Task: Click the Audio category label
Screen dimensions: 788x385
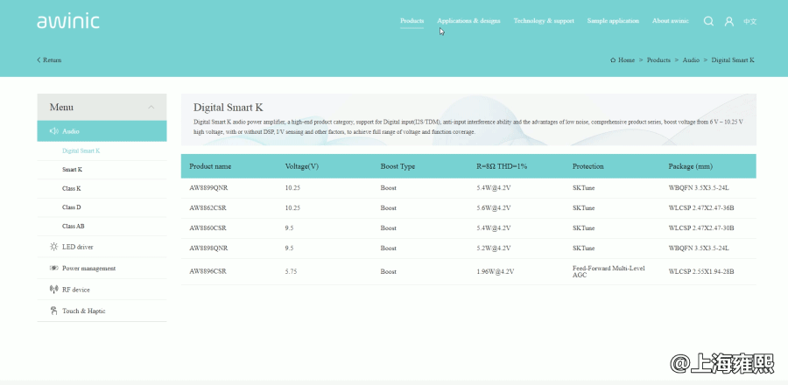Action: point(71,131)
